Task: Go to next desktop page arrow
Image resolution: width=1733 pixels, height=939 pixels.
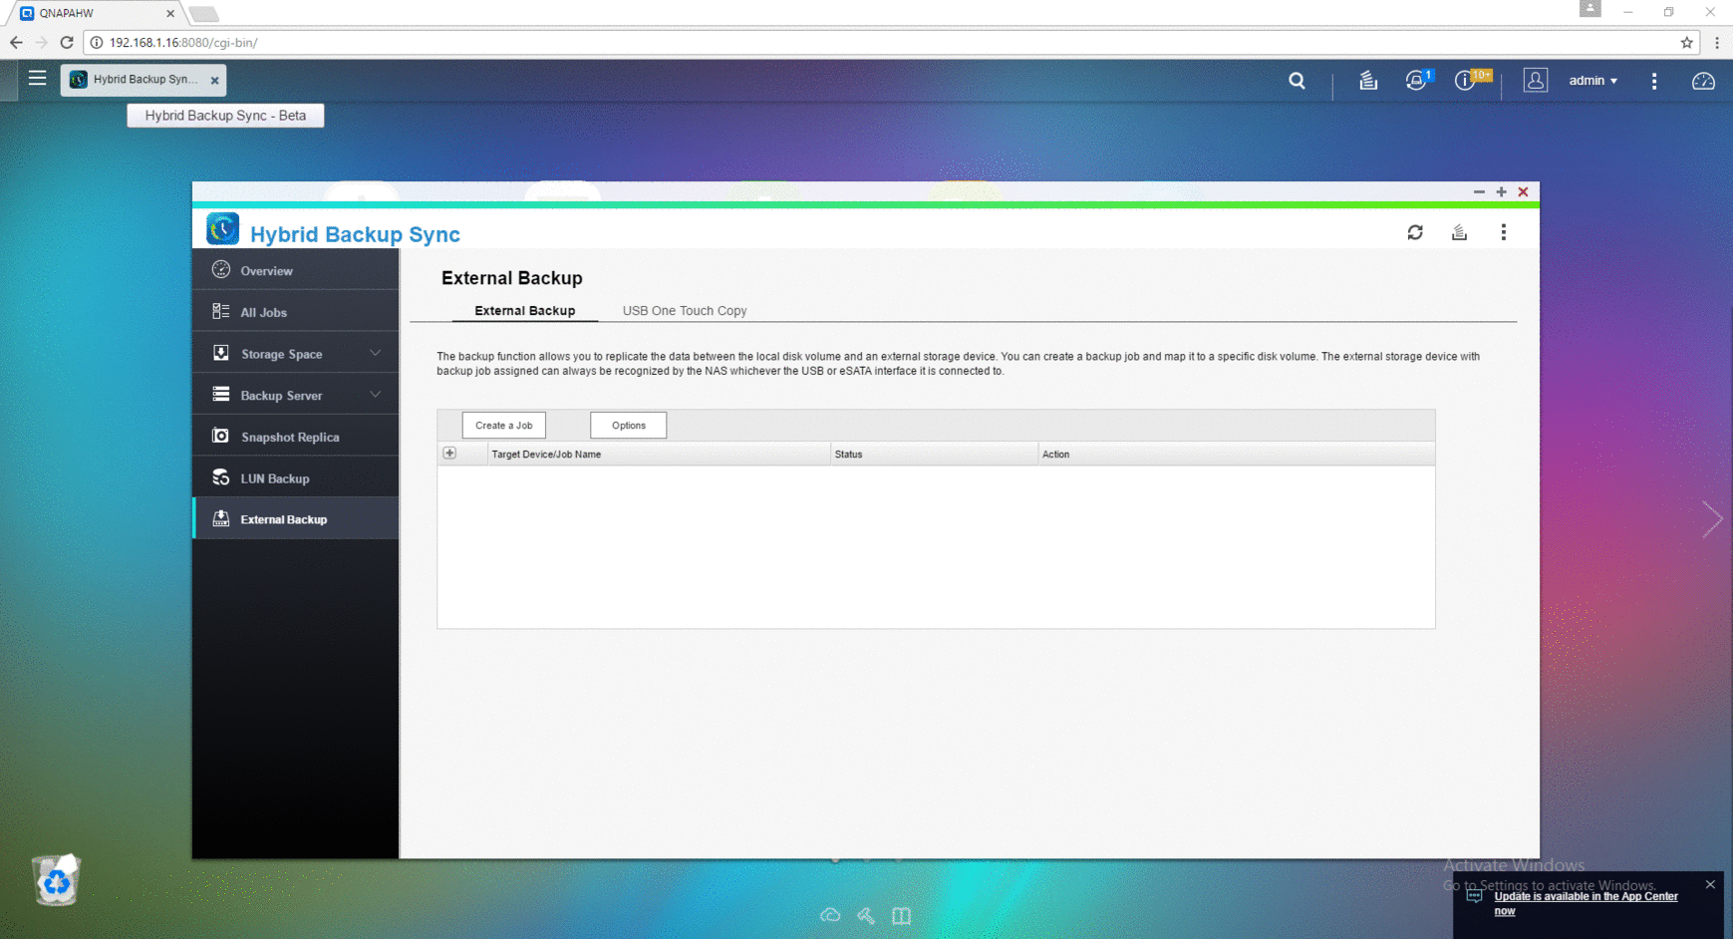Action: (x=1712, y=518)
